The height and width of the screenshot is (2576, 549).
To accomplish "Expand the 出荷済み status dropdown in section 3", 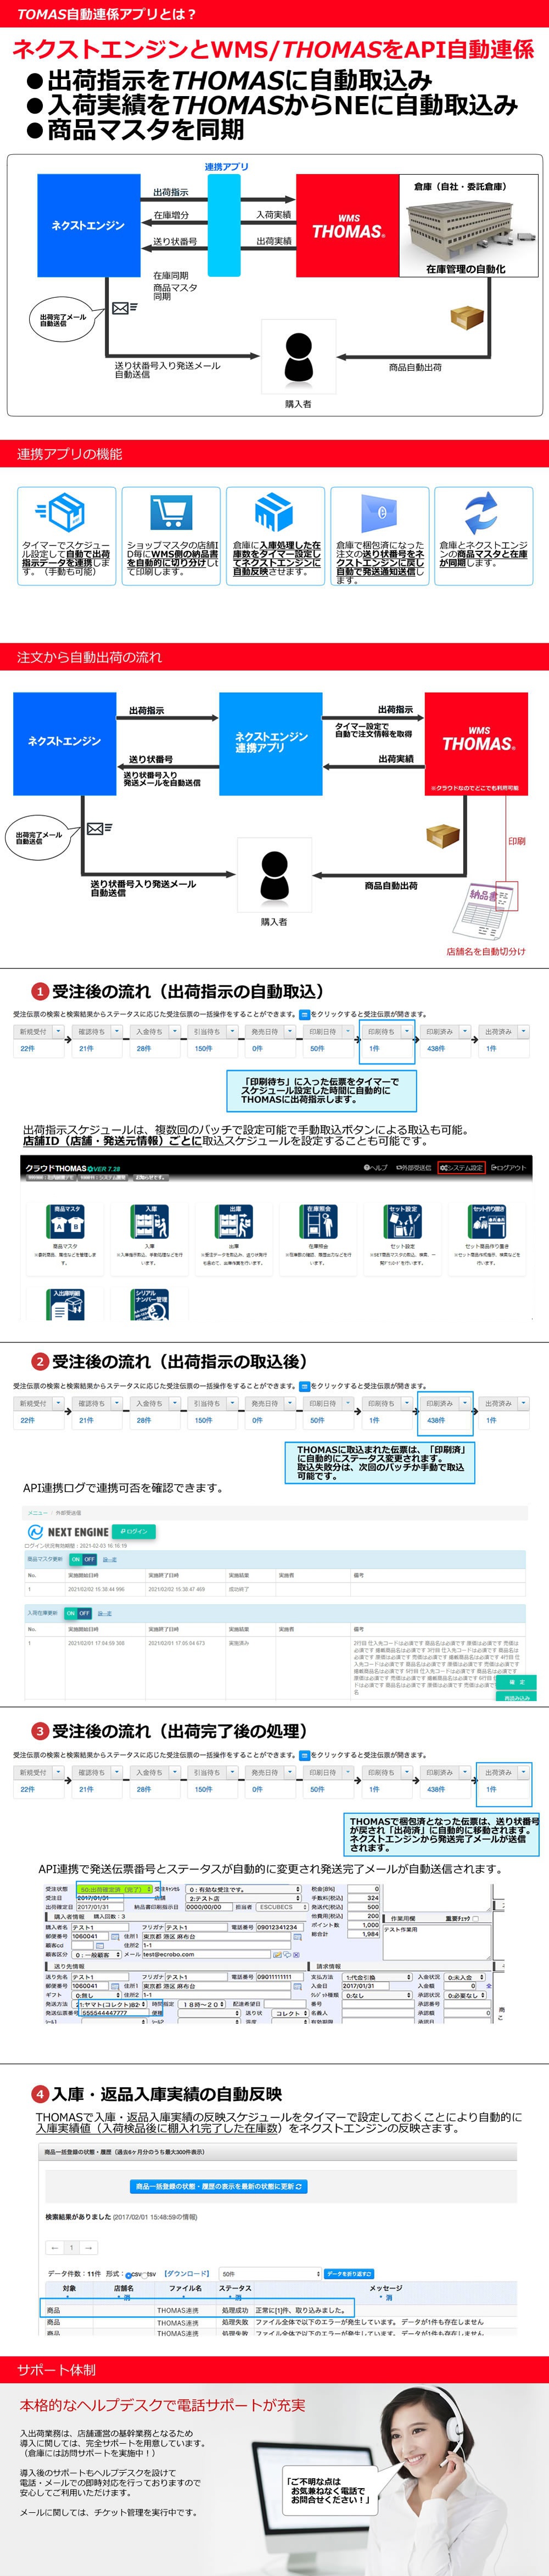I will (524, 1772).
